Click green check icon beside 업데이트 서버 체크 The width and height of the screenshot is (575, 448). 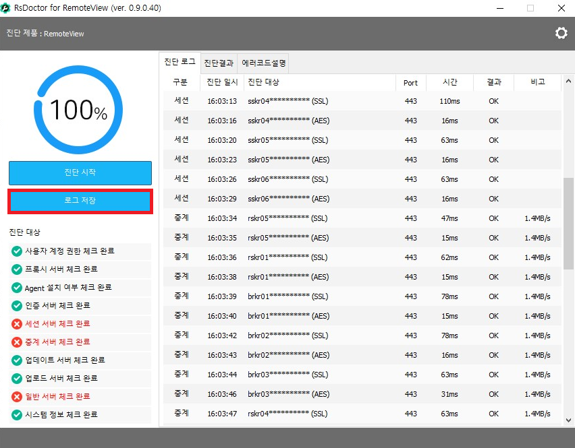[17, 360]
